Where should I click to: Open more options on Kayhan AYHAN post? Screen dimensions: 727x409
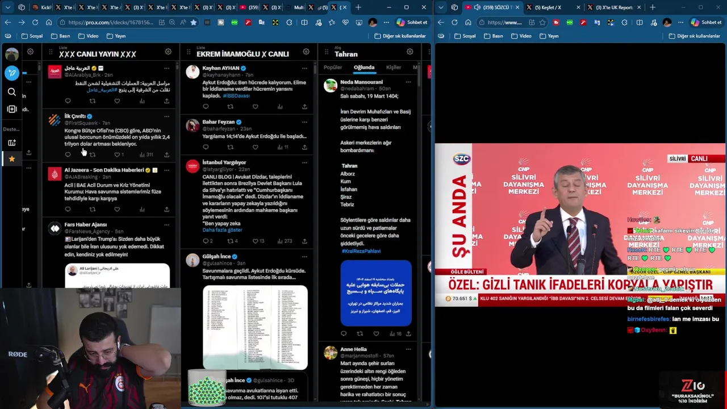click(x=304, y=68)
